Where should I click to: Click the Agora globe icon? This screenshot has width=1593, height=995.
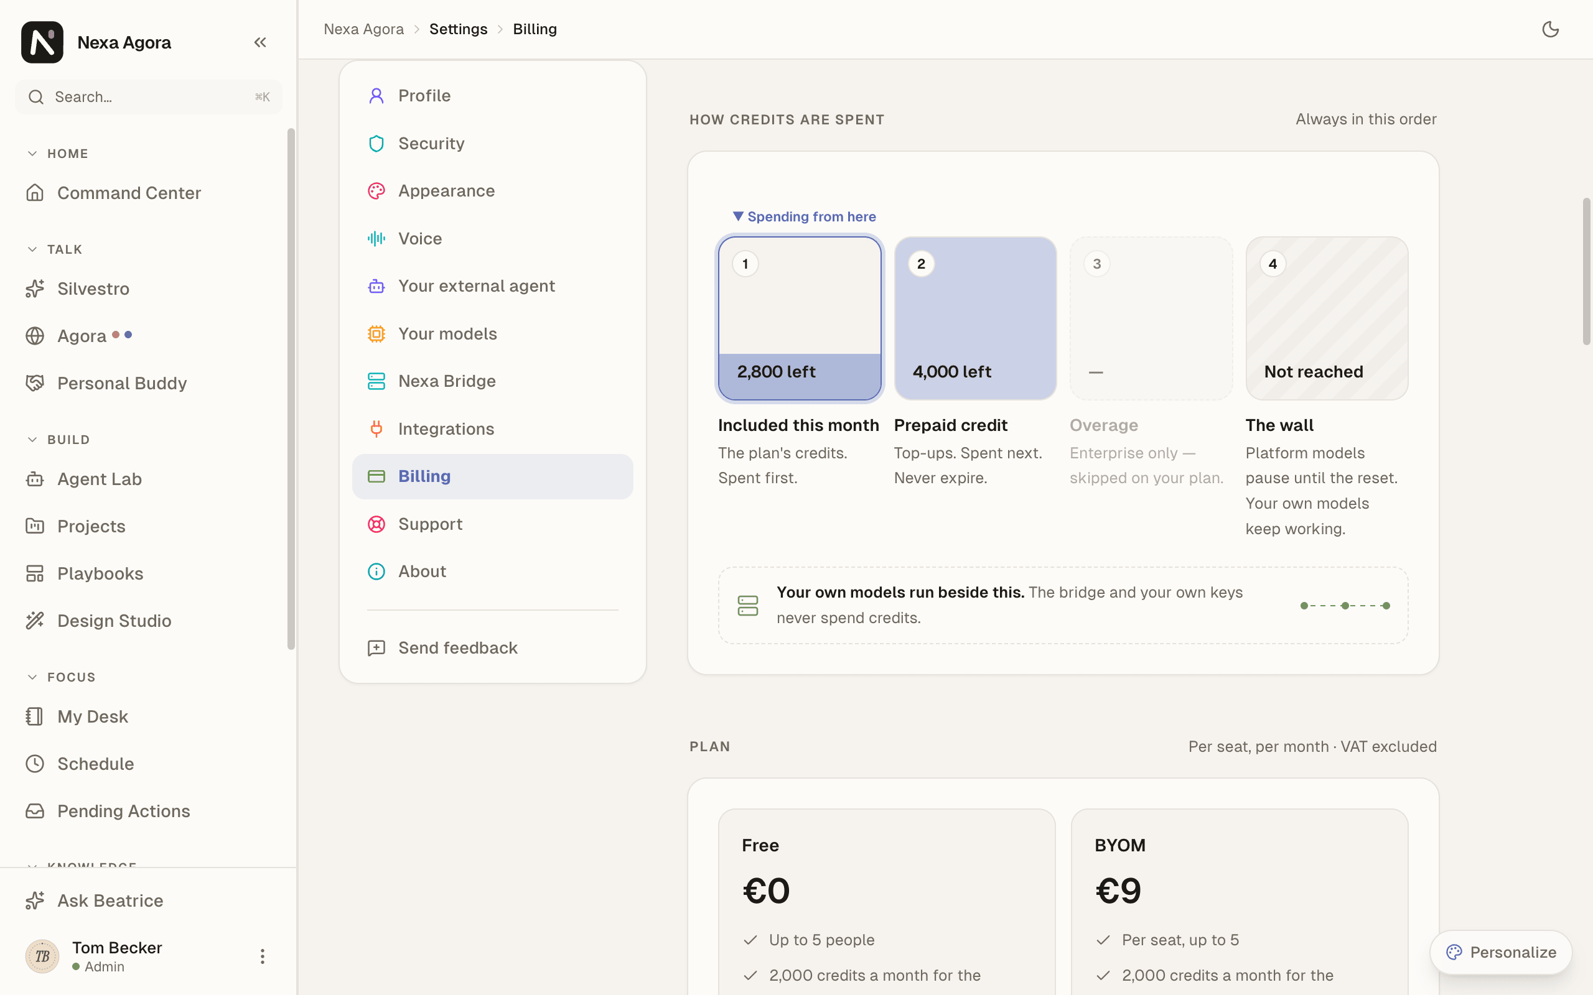pos(35,336)
